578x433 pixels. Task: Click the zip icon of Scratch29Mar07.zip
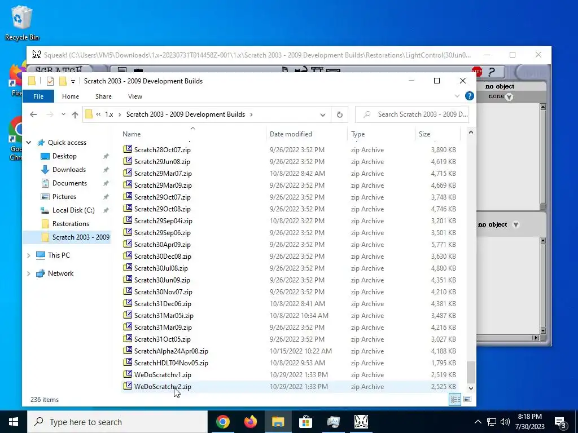pos(128,173)
